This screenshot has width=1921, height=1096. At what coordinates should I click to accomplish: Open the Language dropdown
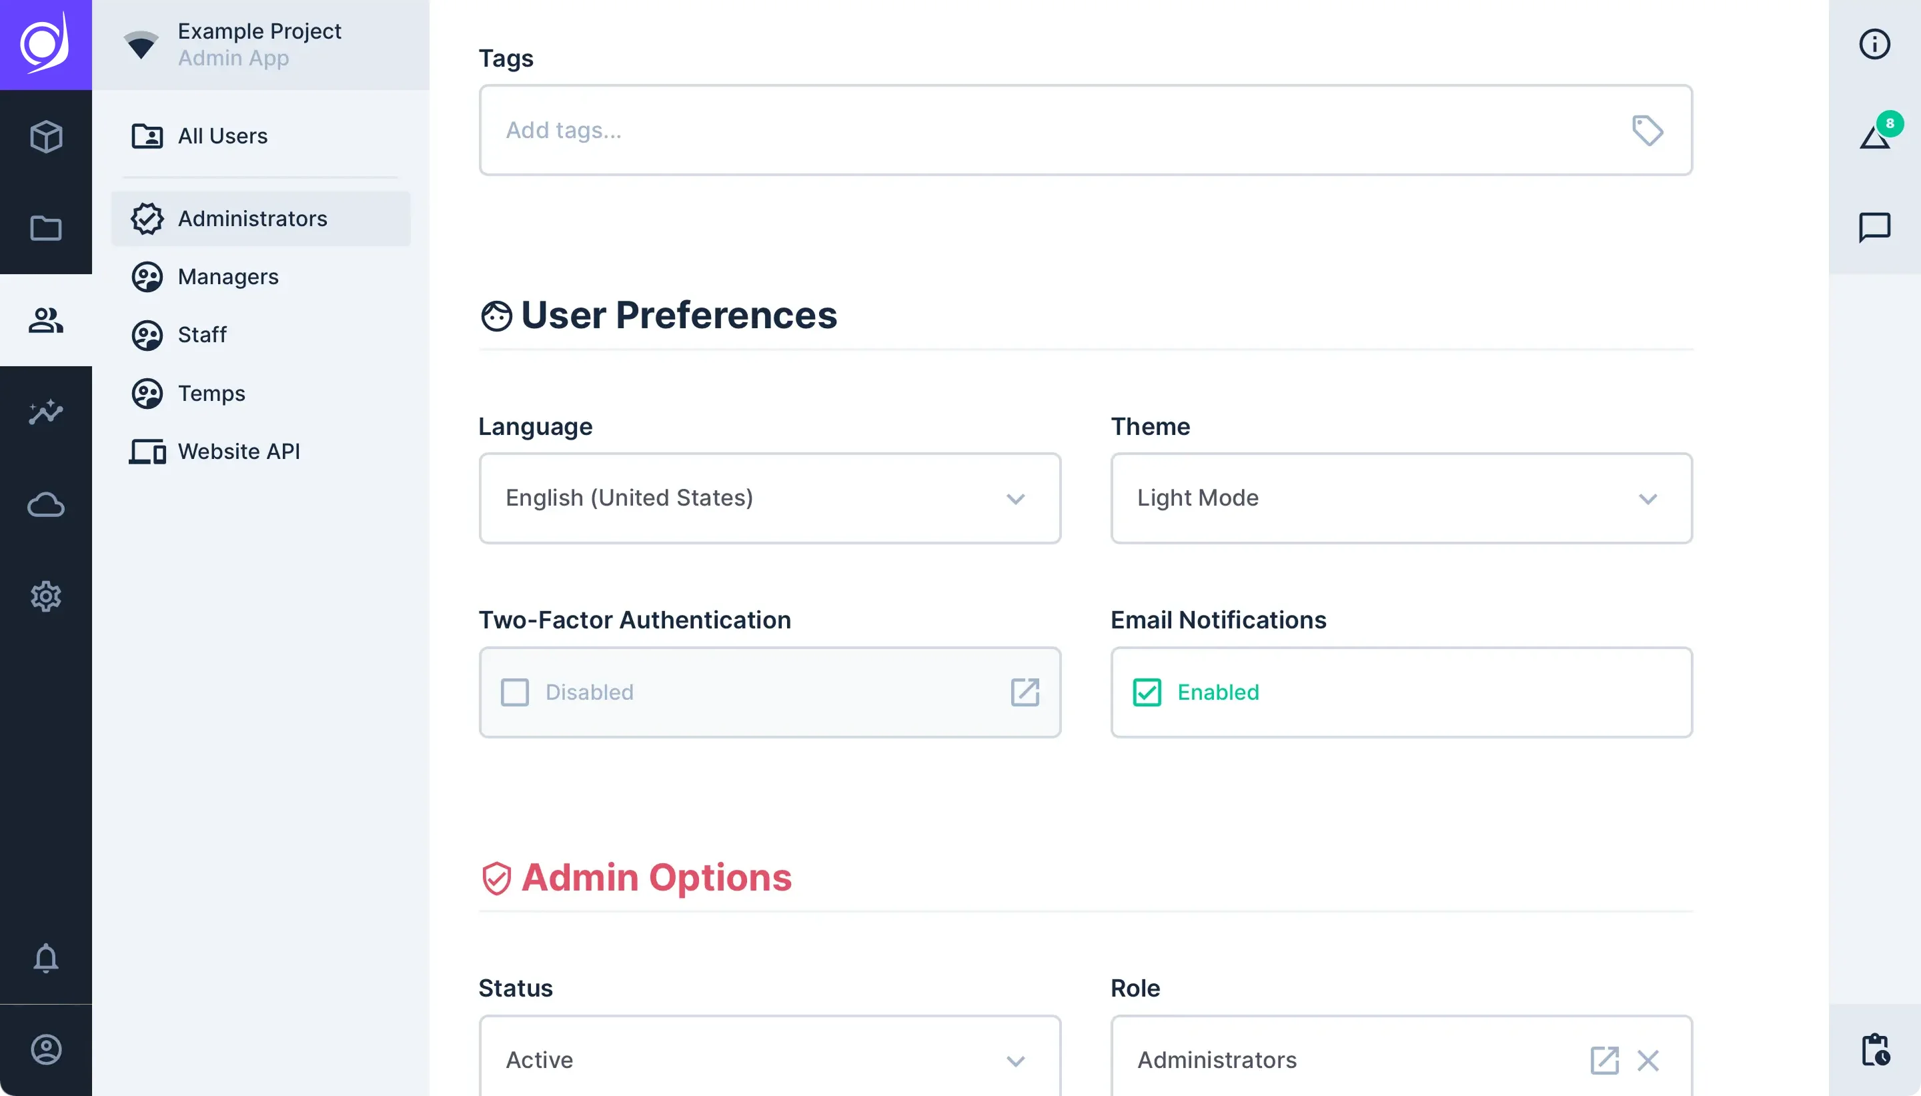770,498
